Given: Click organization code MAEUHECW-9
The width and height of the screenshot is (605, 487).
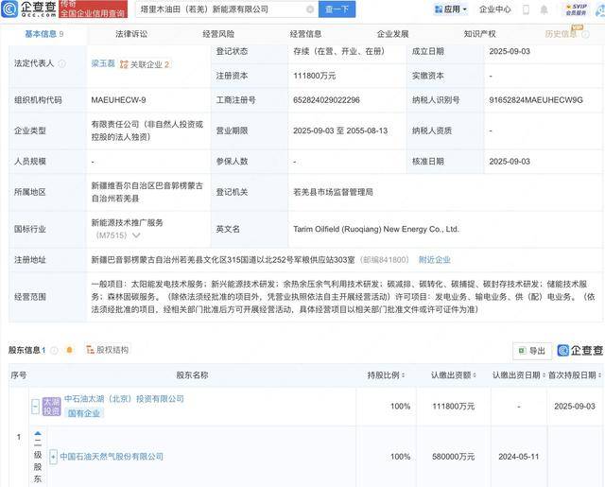Looking at the screenshot, I should 118,100.
